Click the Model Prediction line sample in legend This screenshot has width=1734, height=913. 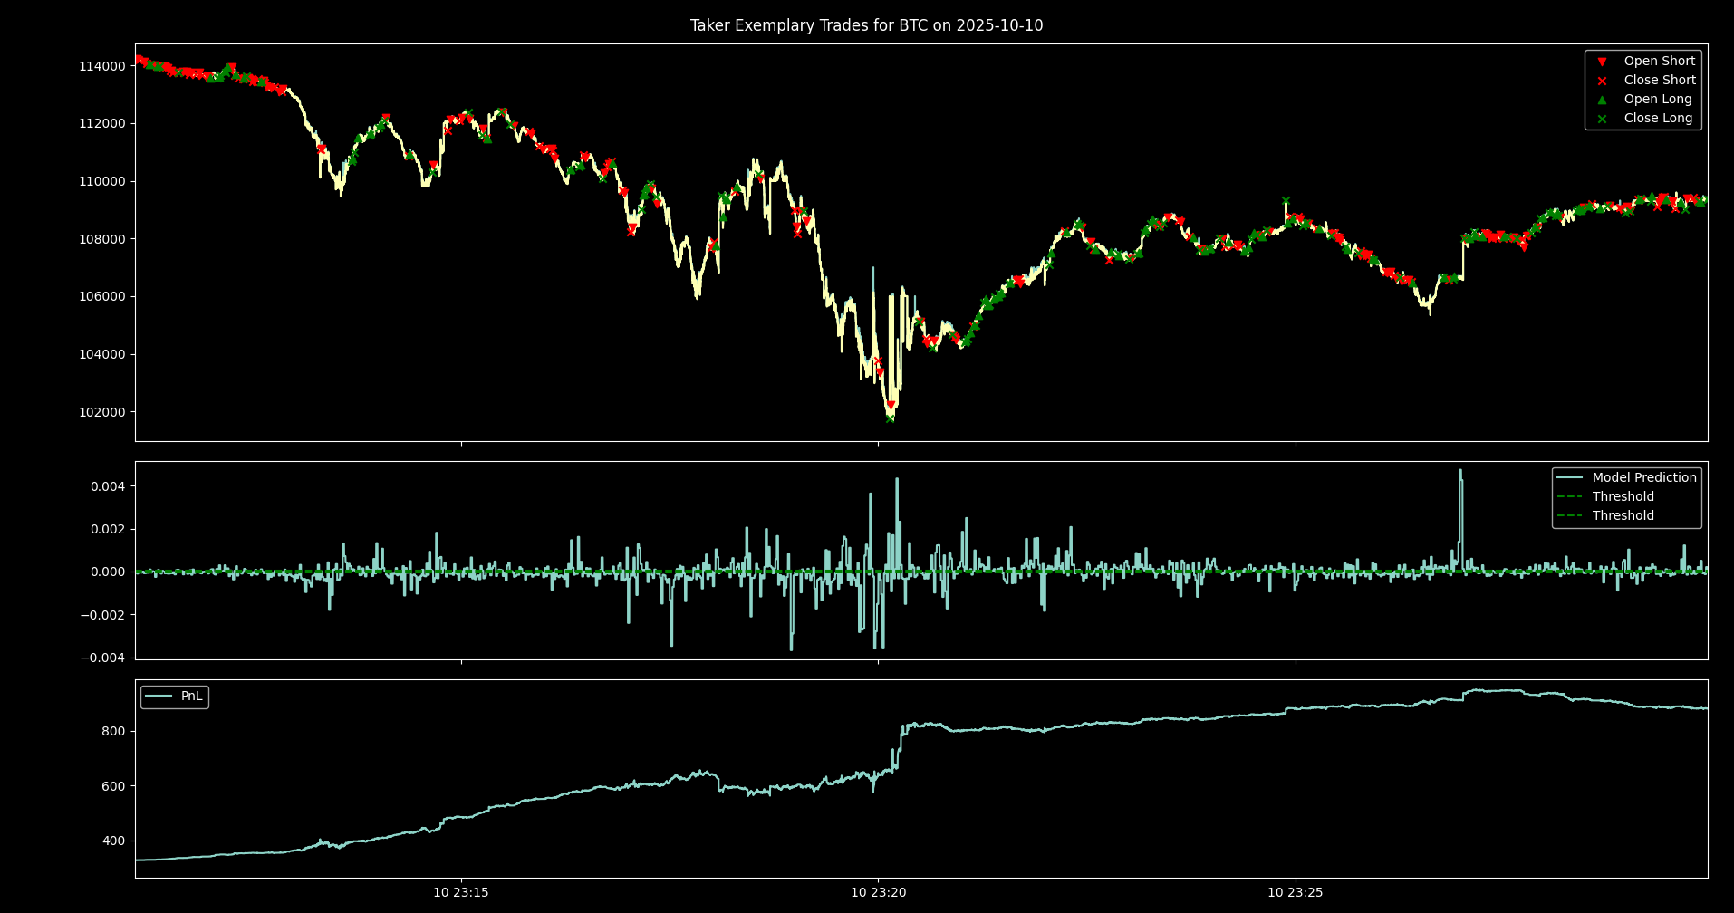(x=1570, y=477)
